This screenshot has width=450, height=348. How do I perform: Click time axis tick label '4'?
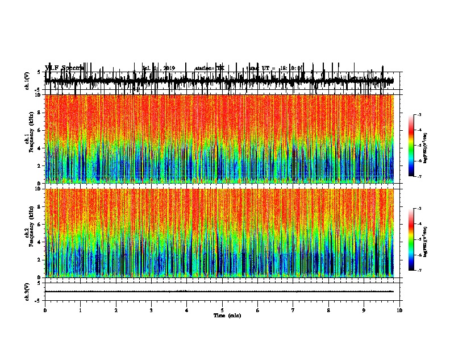click(x=187, y=310)
